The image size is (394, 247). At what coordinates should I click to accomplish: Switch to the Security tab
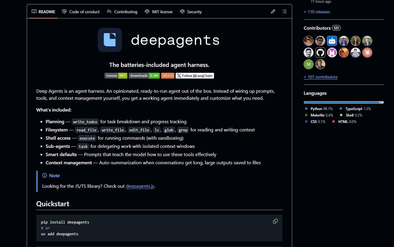click(191, 12)
